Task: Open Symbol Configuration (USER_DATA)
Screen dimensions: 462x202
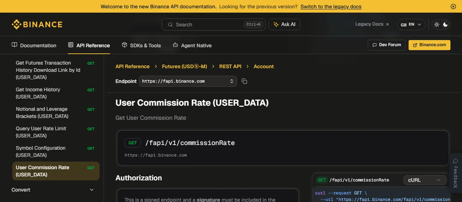Action: point(56,151)
